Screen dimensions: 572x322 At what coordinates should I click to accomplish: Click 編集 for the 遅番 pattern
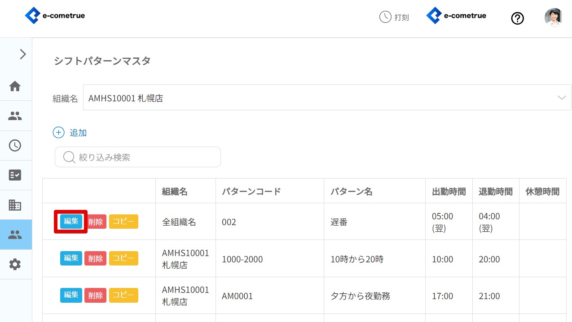(71, 222)
